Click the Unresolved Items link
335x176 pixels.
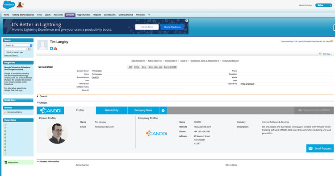pyautogui.click(x=15, y=112)
